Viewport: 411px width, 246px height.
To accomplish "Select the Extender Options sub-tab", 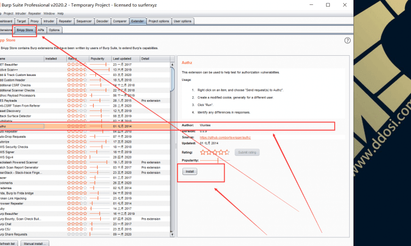I will [x=54, y=30].
